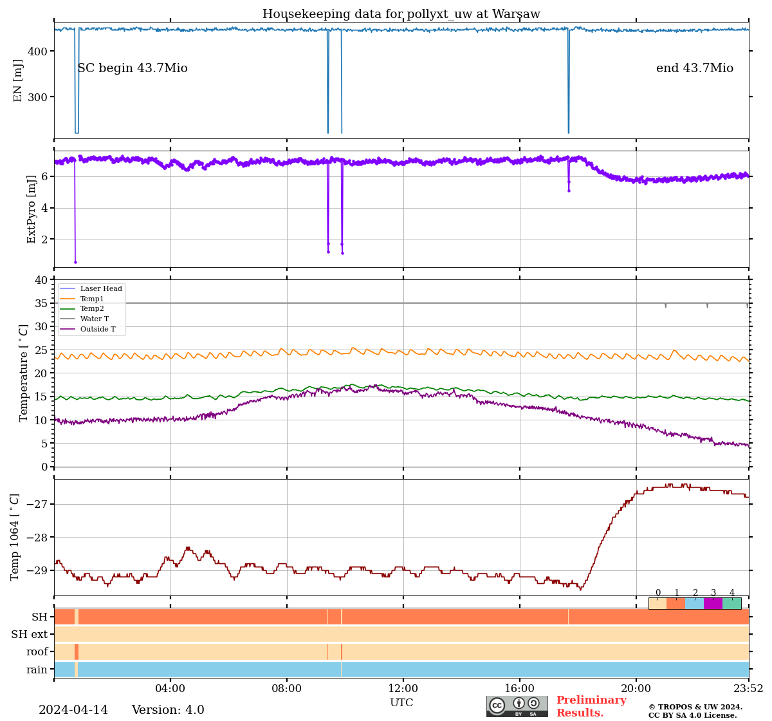The height and width of the screenshot is (721, 772).
Task: Click the Water T legend entry
Action: point(84,319)
